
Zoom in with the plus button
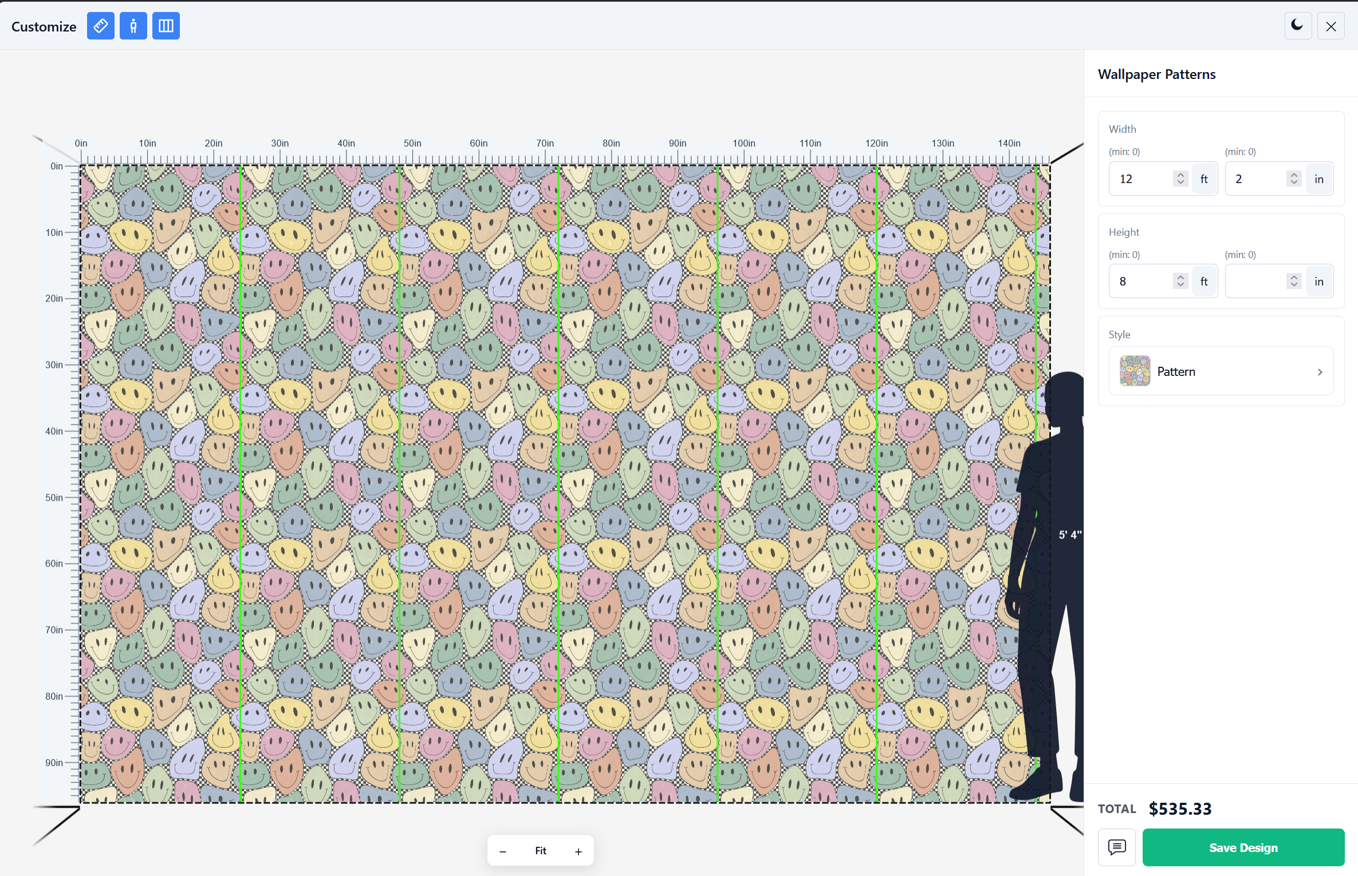click(x=578, y=851)
